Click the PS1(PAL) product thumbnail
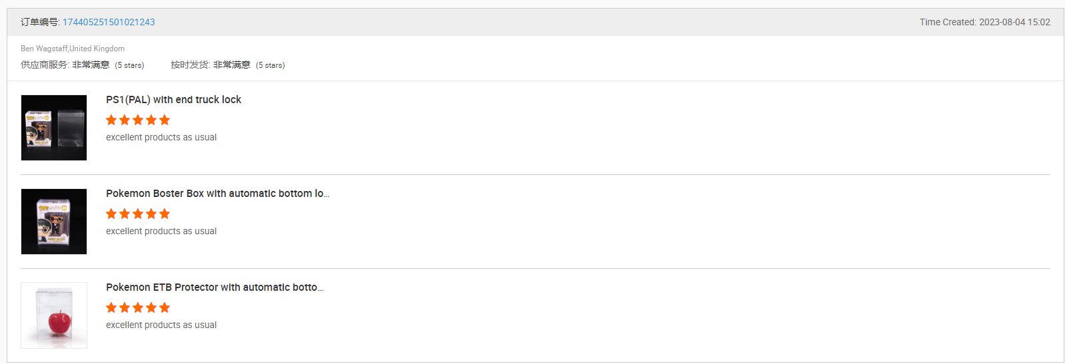Screen dimensions: 1065x364 54,128
